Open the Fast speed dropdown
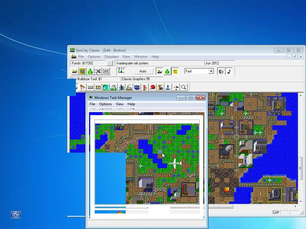The image size is (306, 229). point(211,71)
